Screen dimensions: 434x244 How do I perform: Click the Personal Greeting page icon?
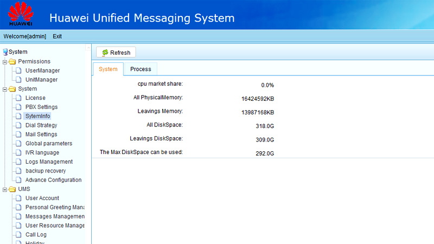(x=18, y=208)
